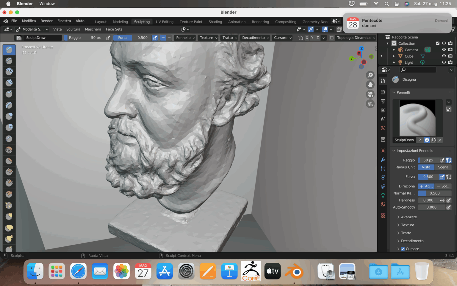The height and width of the screenshot is (286, 457).
Task: Open the Face Sets menu
Action: (114, 29)
